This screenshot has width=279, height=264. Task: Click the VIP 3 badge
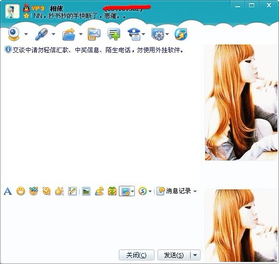coord(38,8)
